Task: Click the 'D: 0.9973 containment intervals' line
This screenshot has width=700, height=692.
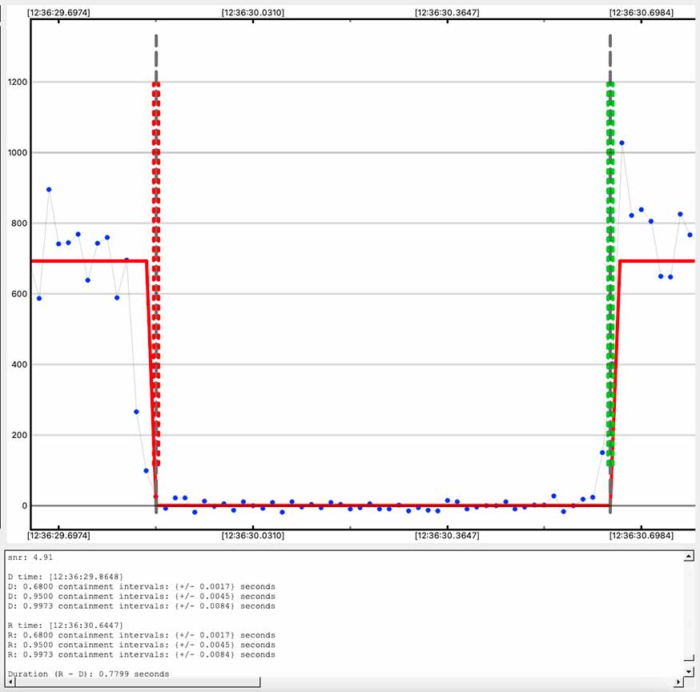Action: click(142, 606)
